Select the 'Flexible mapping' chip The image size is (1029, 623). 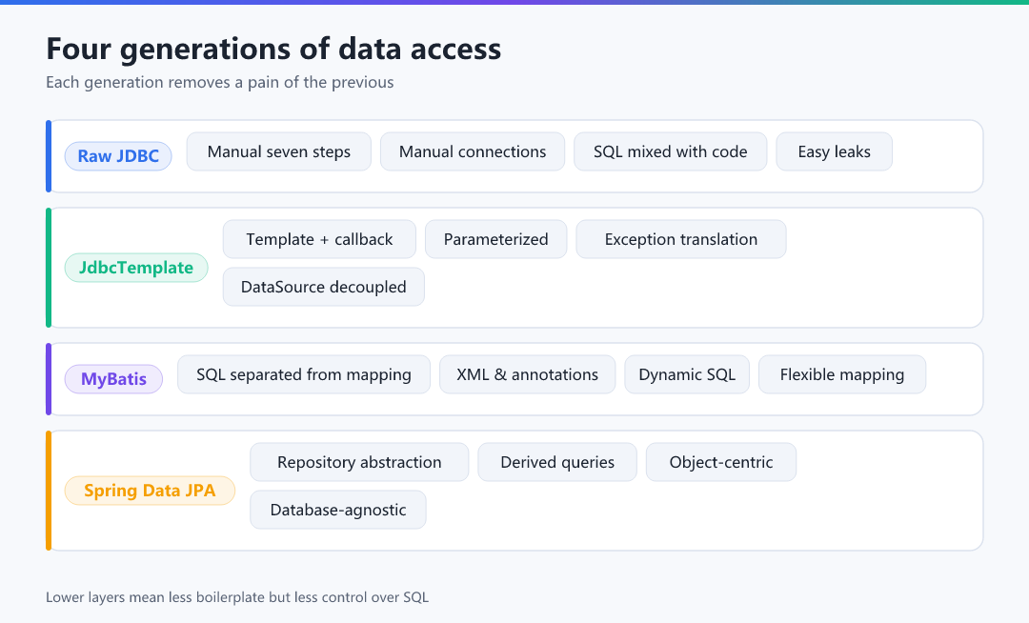[x=842, y=374]
